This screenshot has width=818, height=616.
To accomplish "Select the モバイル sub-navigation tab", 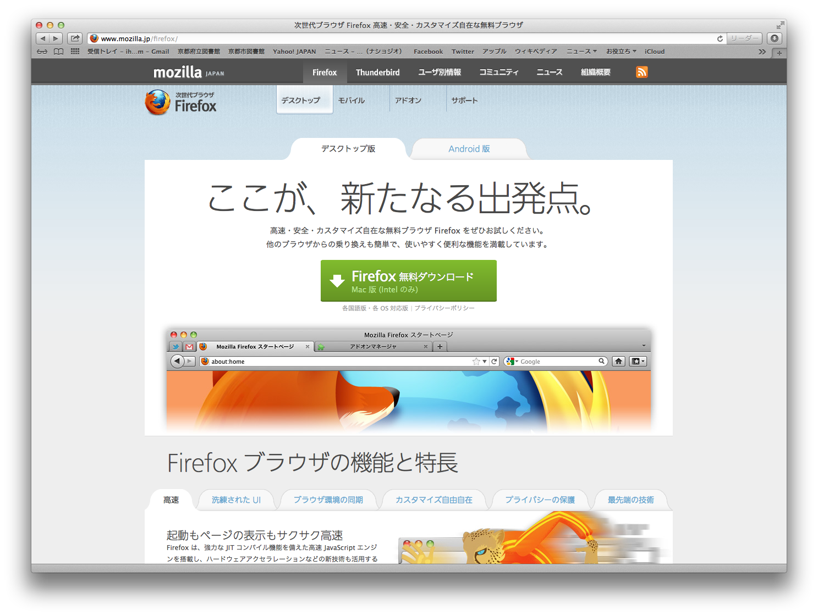I will coord(352,101).
